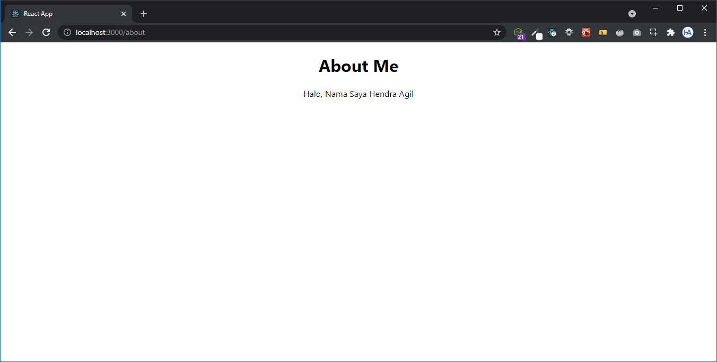Open the Pomodoro tomato extension
717x362 pixels.
point(619,32)
